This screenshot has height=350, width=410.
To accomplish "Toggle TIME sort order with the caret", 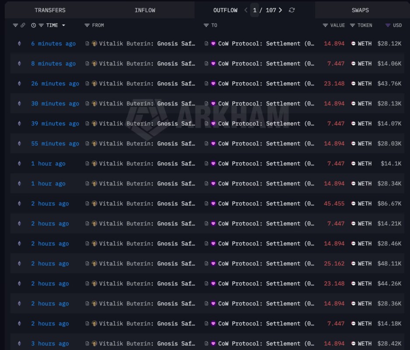I will [63, 25].
